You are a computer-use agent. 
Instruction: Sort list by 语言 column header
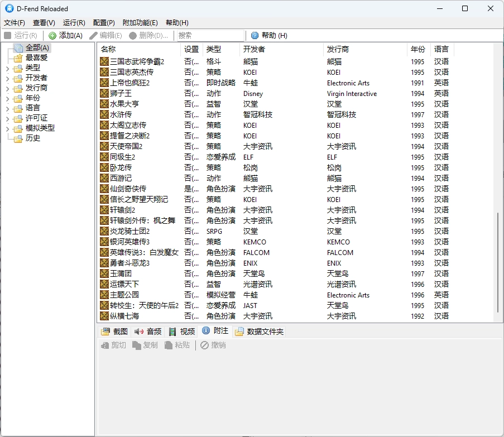[442, 50]
